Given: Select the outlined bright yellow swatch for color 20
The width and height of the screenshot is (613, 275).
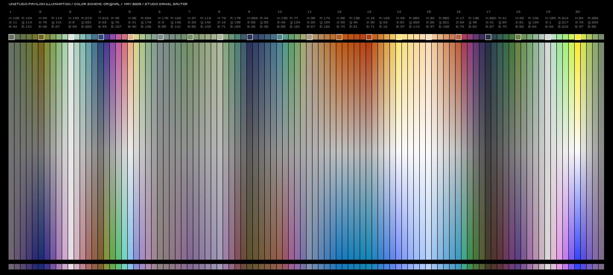Looking at the screenshot, I should [578, 37].
